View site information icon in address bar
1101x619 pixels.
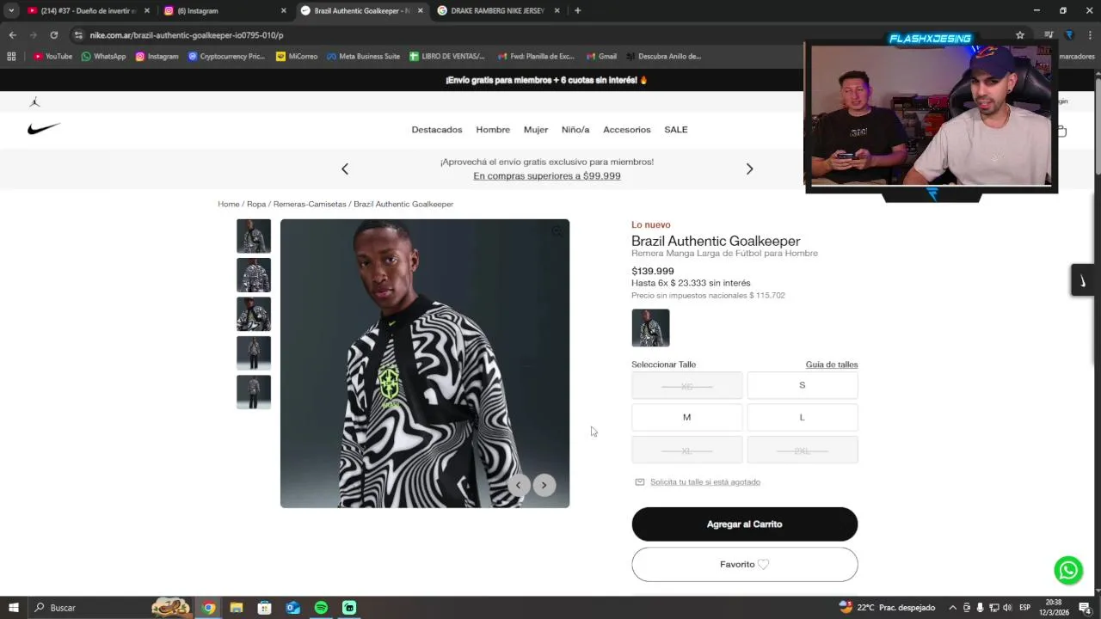pyautogui.click(x=78, y=35)
